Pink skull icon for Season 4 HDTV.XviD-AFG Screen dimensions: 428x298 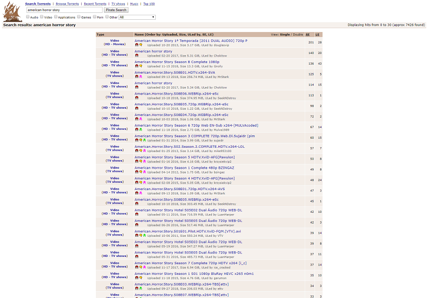coord(145,182)
